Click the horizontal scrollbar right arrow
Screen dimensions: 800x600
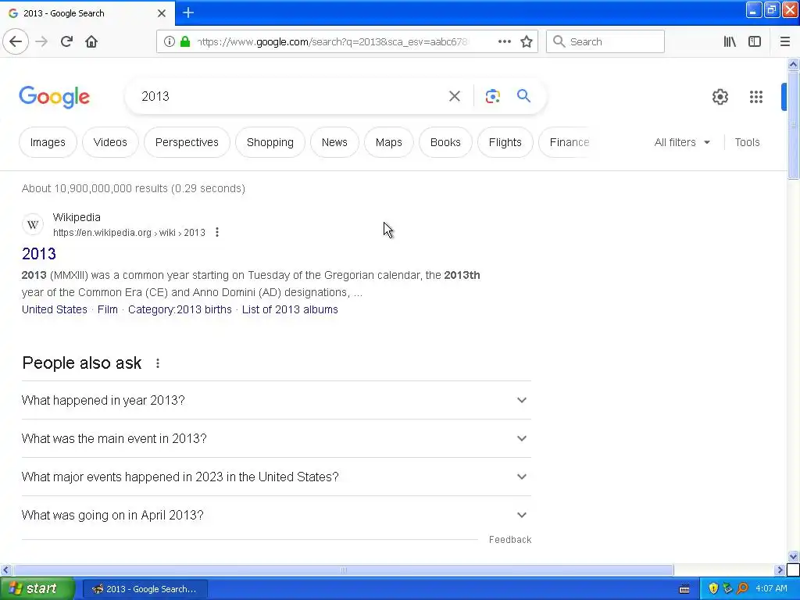point(780,570)
